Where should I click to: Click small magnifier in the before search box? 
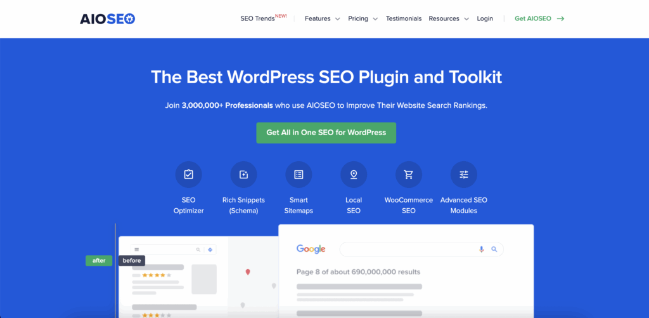(x=198, y=249)
